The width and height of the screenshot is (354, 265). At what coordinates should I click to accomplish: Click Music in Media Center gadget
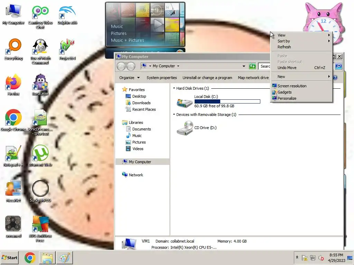tap(117, 26)
